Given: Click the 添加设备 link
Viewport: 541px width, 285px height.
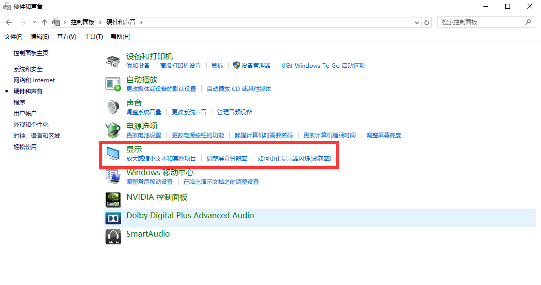Looking at the screenshot, I should [137, 65].
